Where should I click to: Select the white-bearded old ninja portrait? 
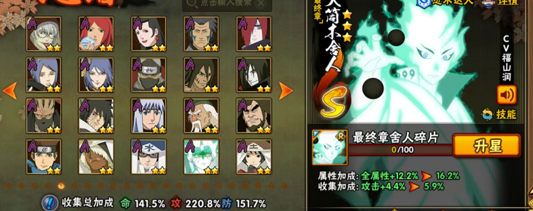pos(201,116)
